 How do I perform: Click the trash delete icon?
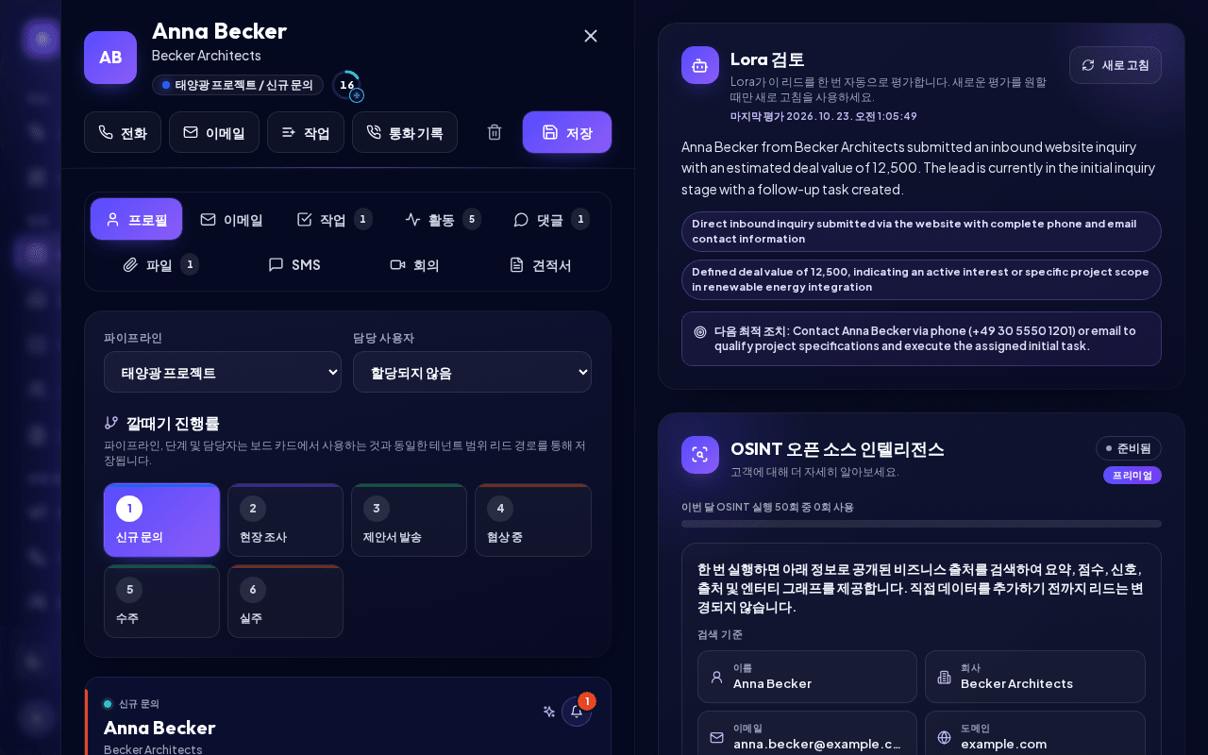tap(495, 132)
